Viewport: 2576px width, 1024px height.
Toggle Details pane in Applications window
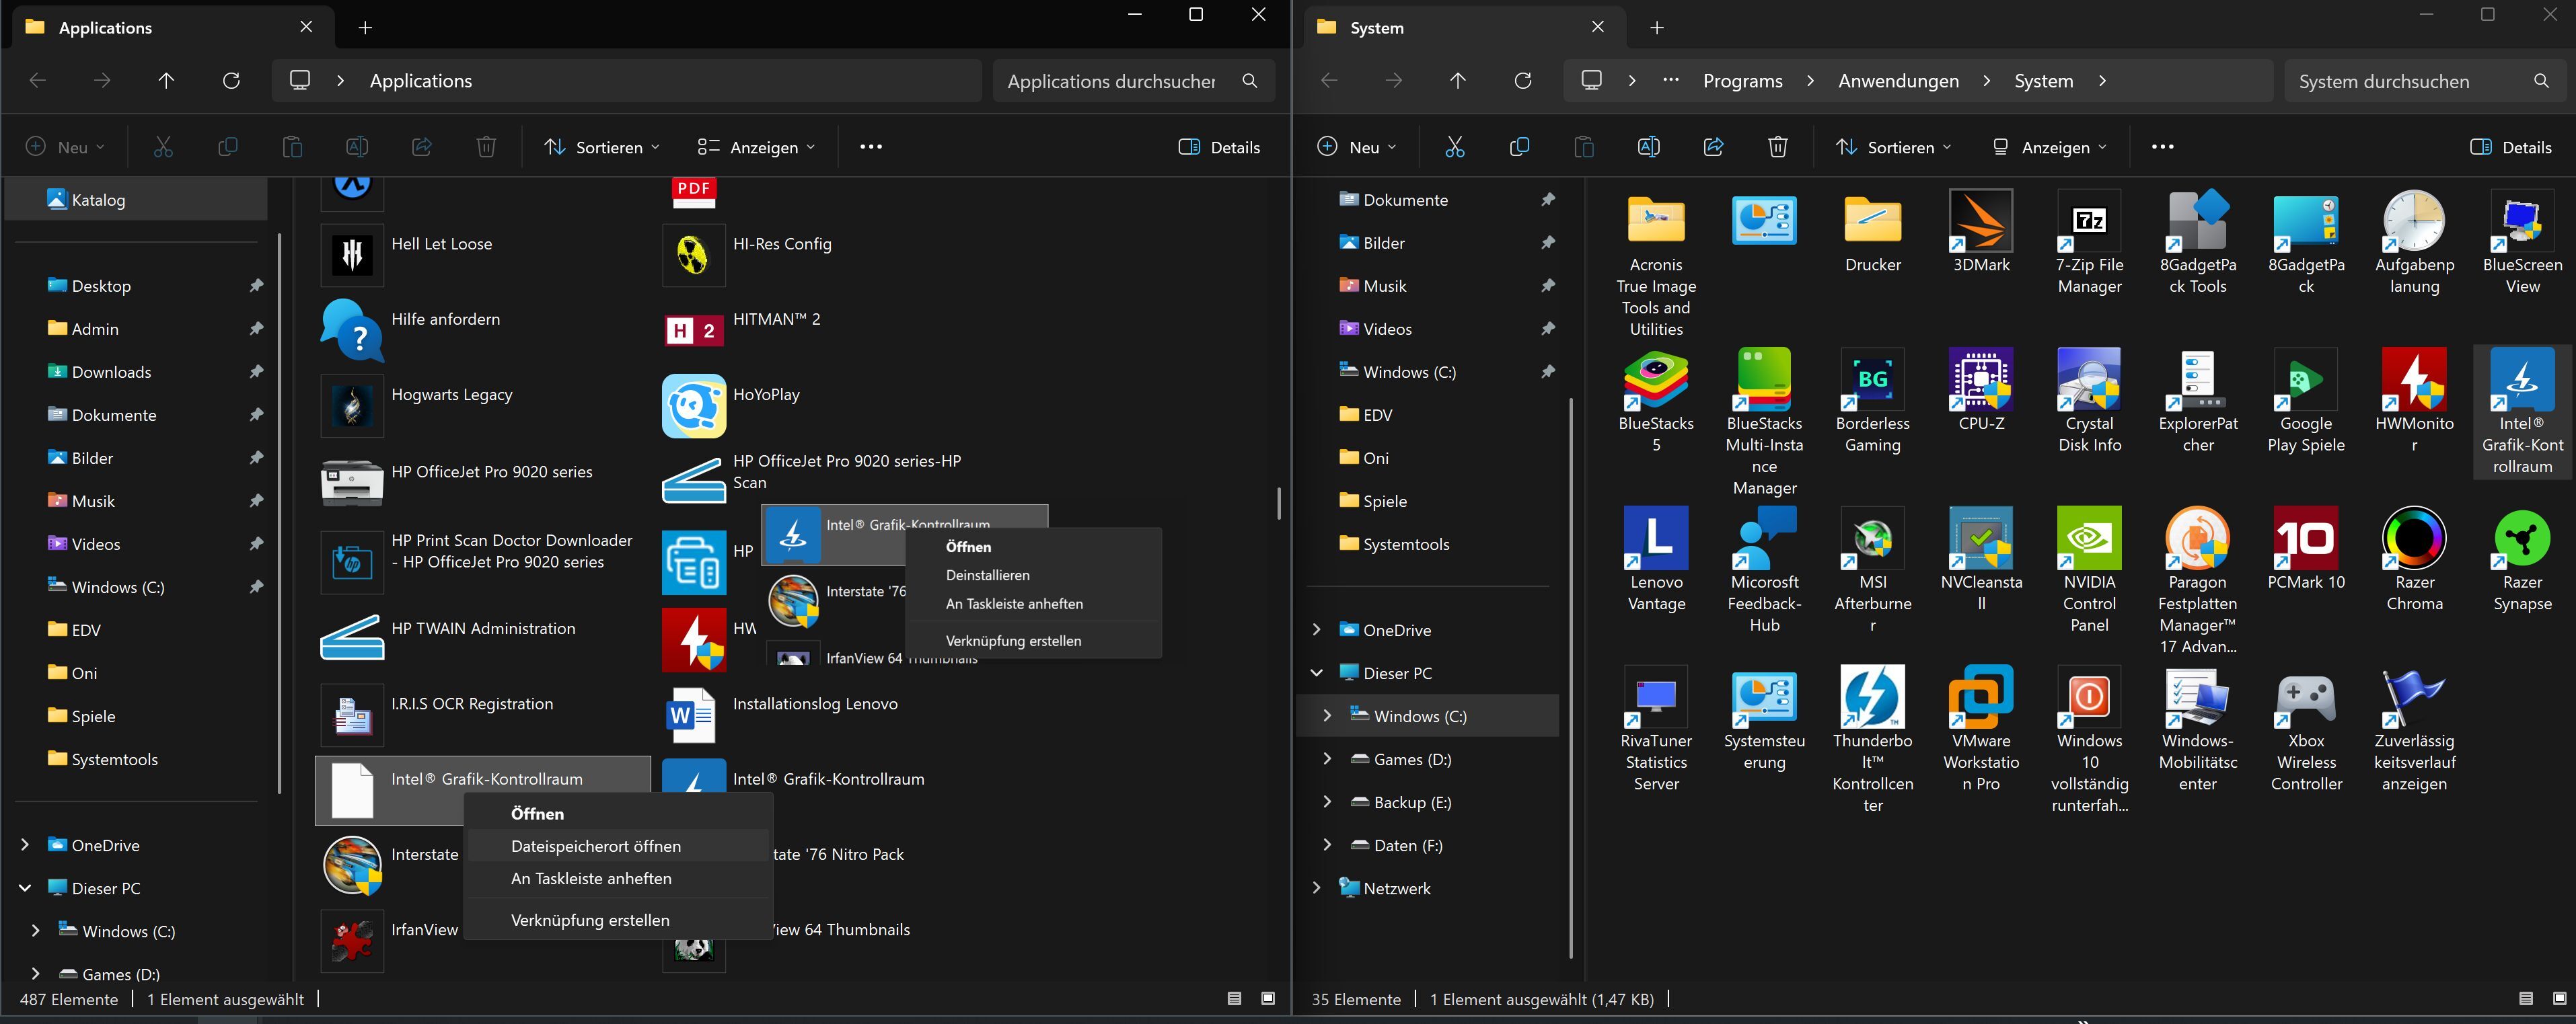[1219, 147]
